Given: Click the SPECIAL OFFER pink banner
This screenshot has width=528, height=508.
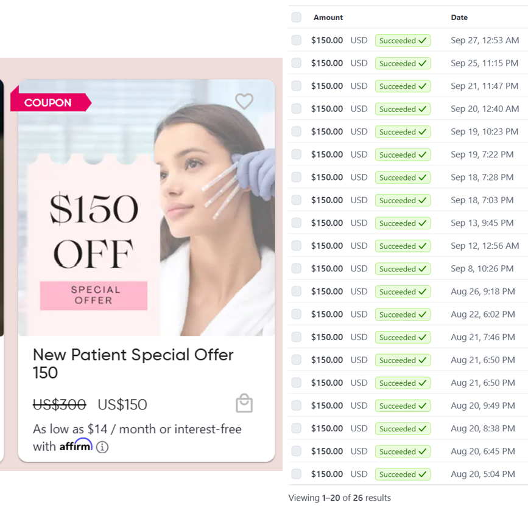Looking at the screenshot, I should [94, 296].
